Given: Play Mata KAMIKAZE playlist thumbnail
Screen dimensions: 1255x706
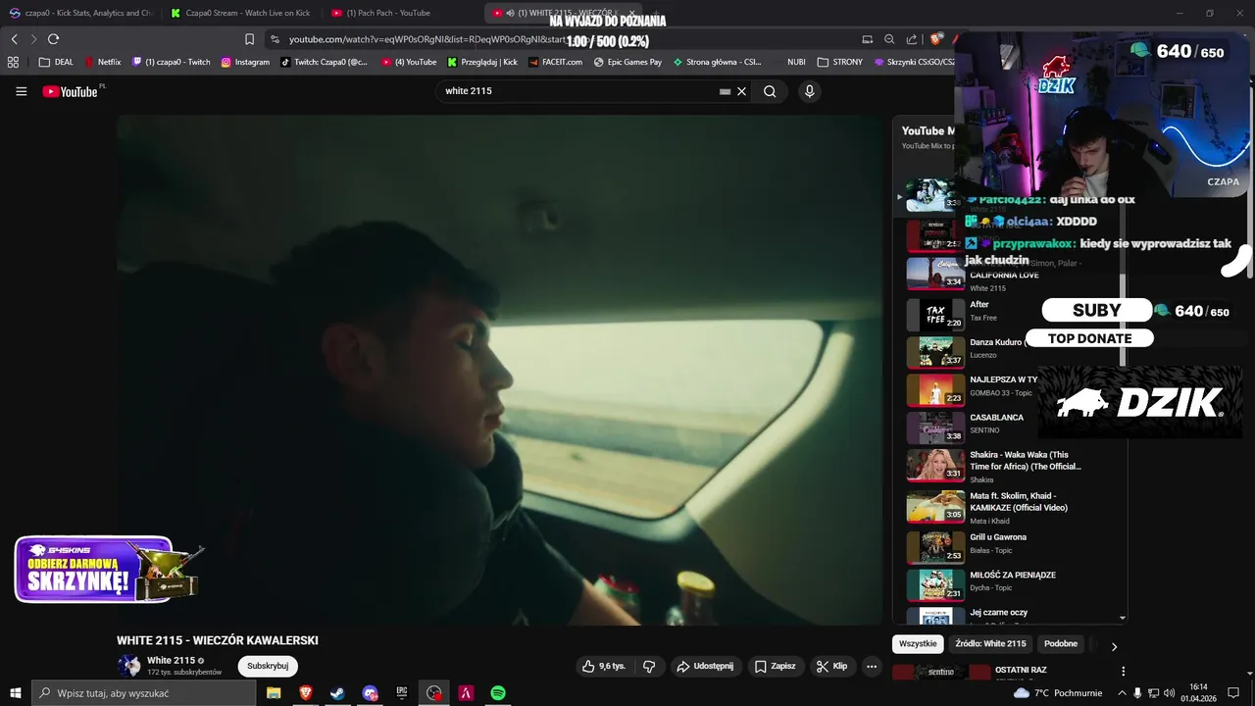Looking at the screenshot, I should [935, 507].
